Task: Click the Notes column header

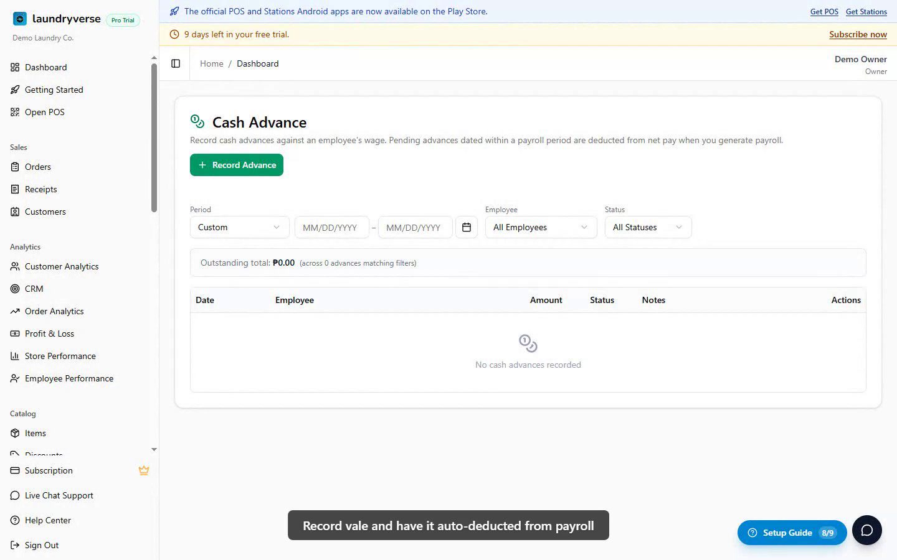Action: (x=653, y=300)
